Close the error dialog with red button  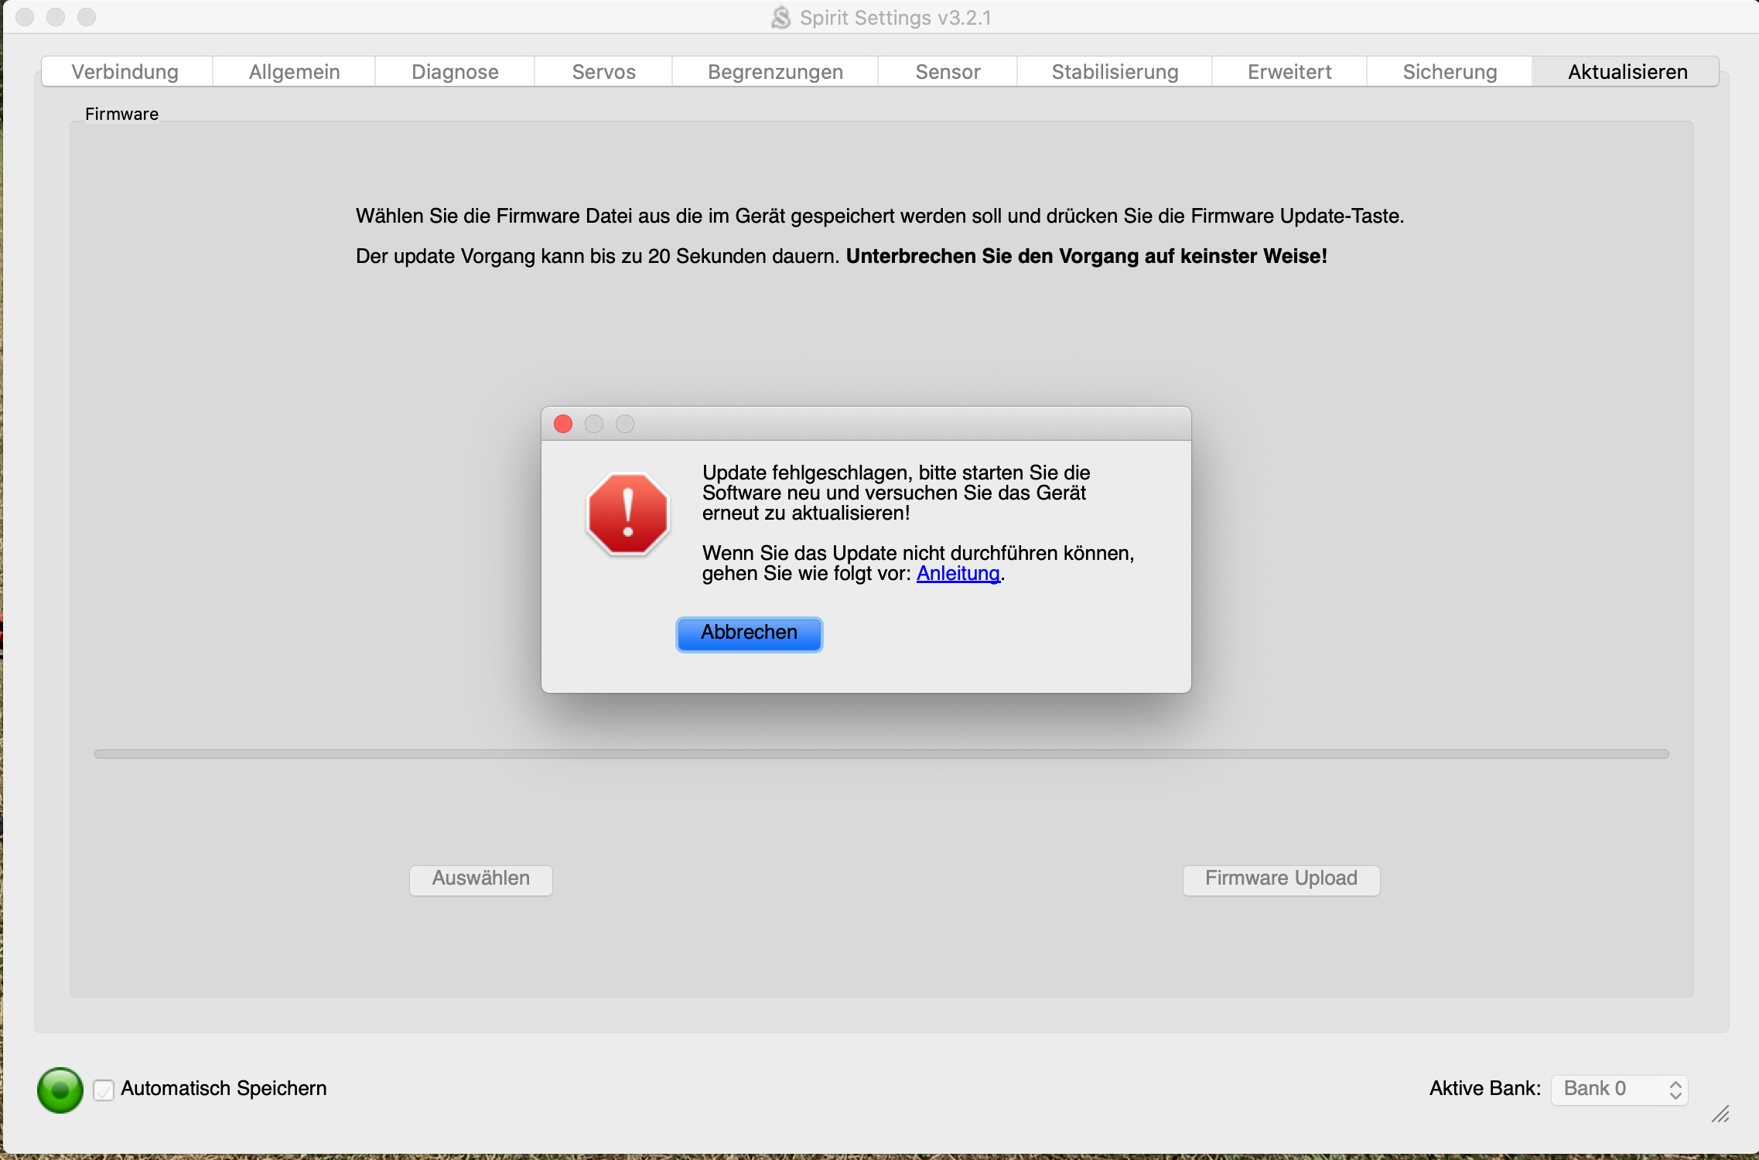pos(563,424)
